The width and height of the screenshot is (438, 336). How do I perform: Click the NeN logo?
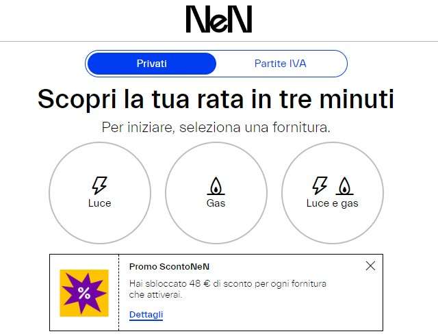click(x=219, y=19)
